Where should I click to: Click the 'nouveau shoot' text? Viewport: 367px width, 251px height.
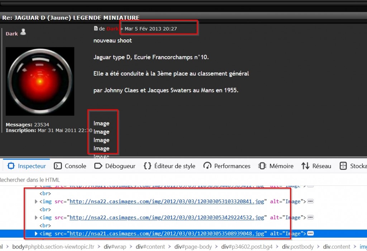[x=113, y=40]
